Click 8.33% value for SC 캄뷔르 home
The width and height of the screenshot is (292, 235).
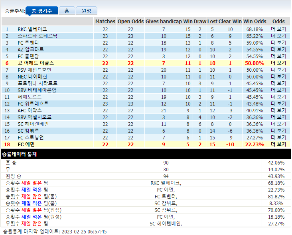coord(276,204)
